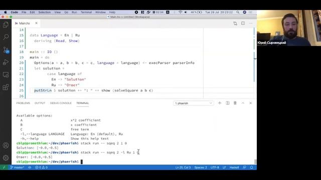Open the Explorer view in activity bar
The image size is (321, 180).
pyautogui.click(x=6, y=24)
